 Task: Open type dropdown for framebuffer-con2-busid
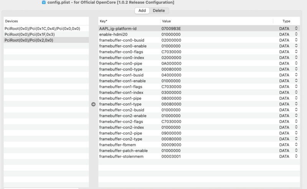coord(296,110)
